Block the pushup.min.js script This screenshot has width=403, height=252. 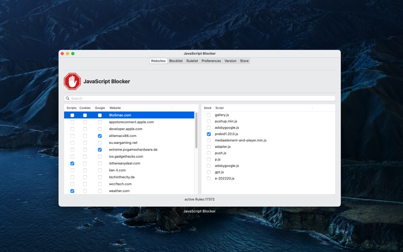209,121
